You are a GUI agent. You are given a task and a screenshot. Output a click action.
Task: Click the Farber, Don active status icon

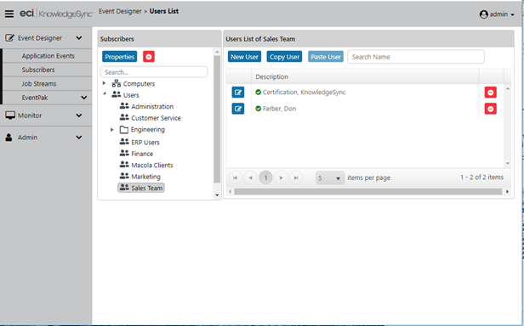pos(258,109)
